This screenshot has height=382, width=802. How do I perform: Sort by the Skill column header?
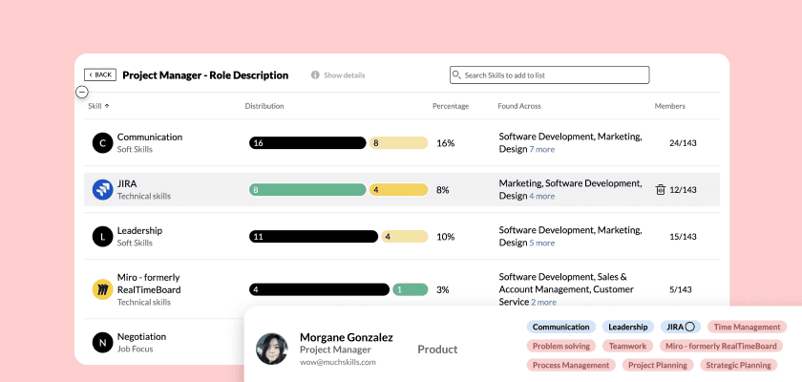(x=98, y=106)
